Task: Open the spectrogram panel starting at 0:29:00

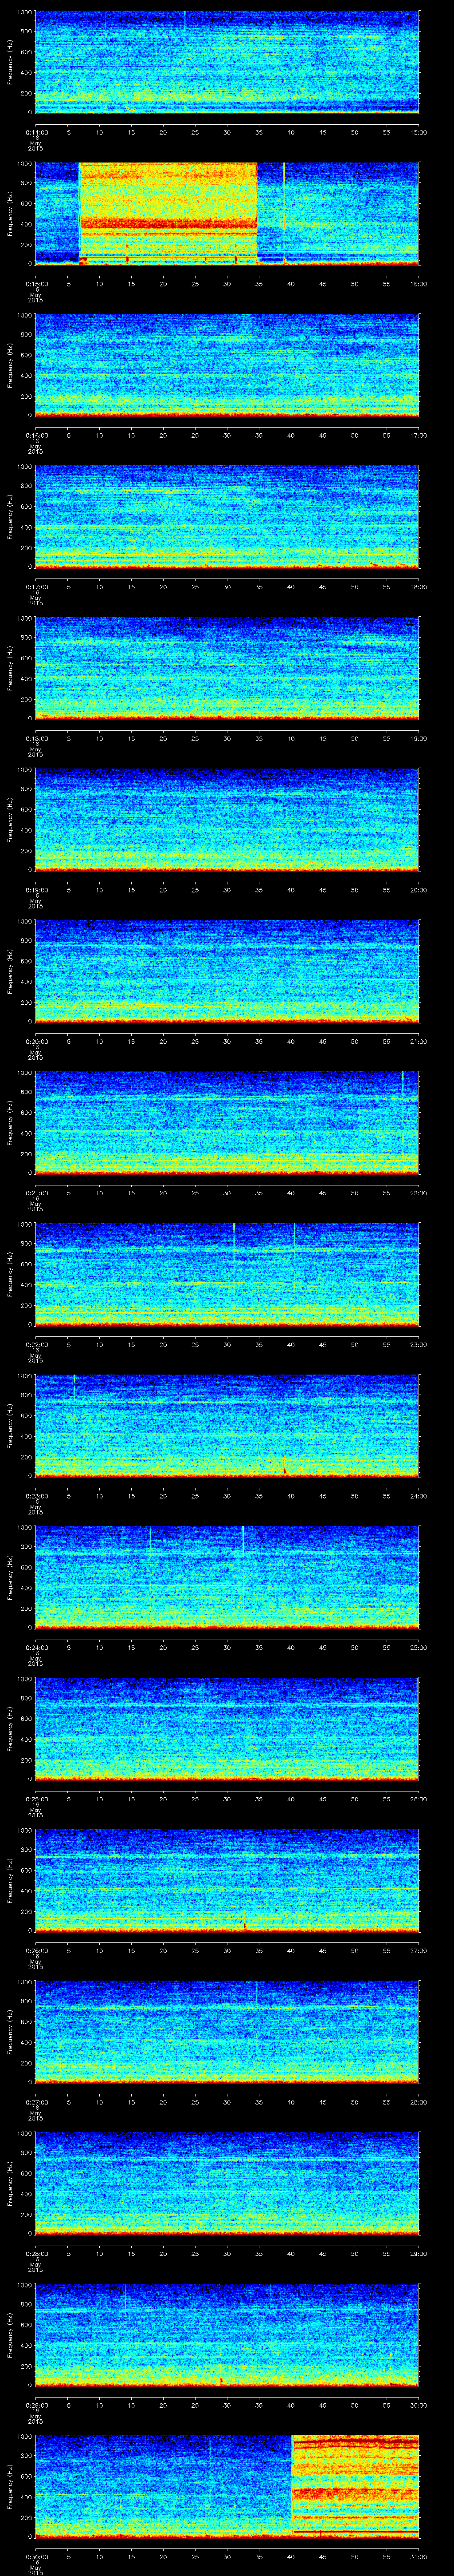Action: coord(227,2335)
